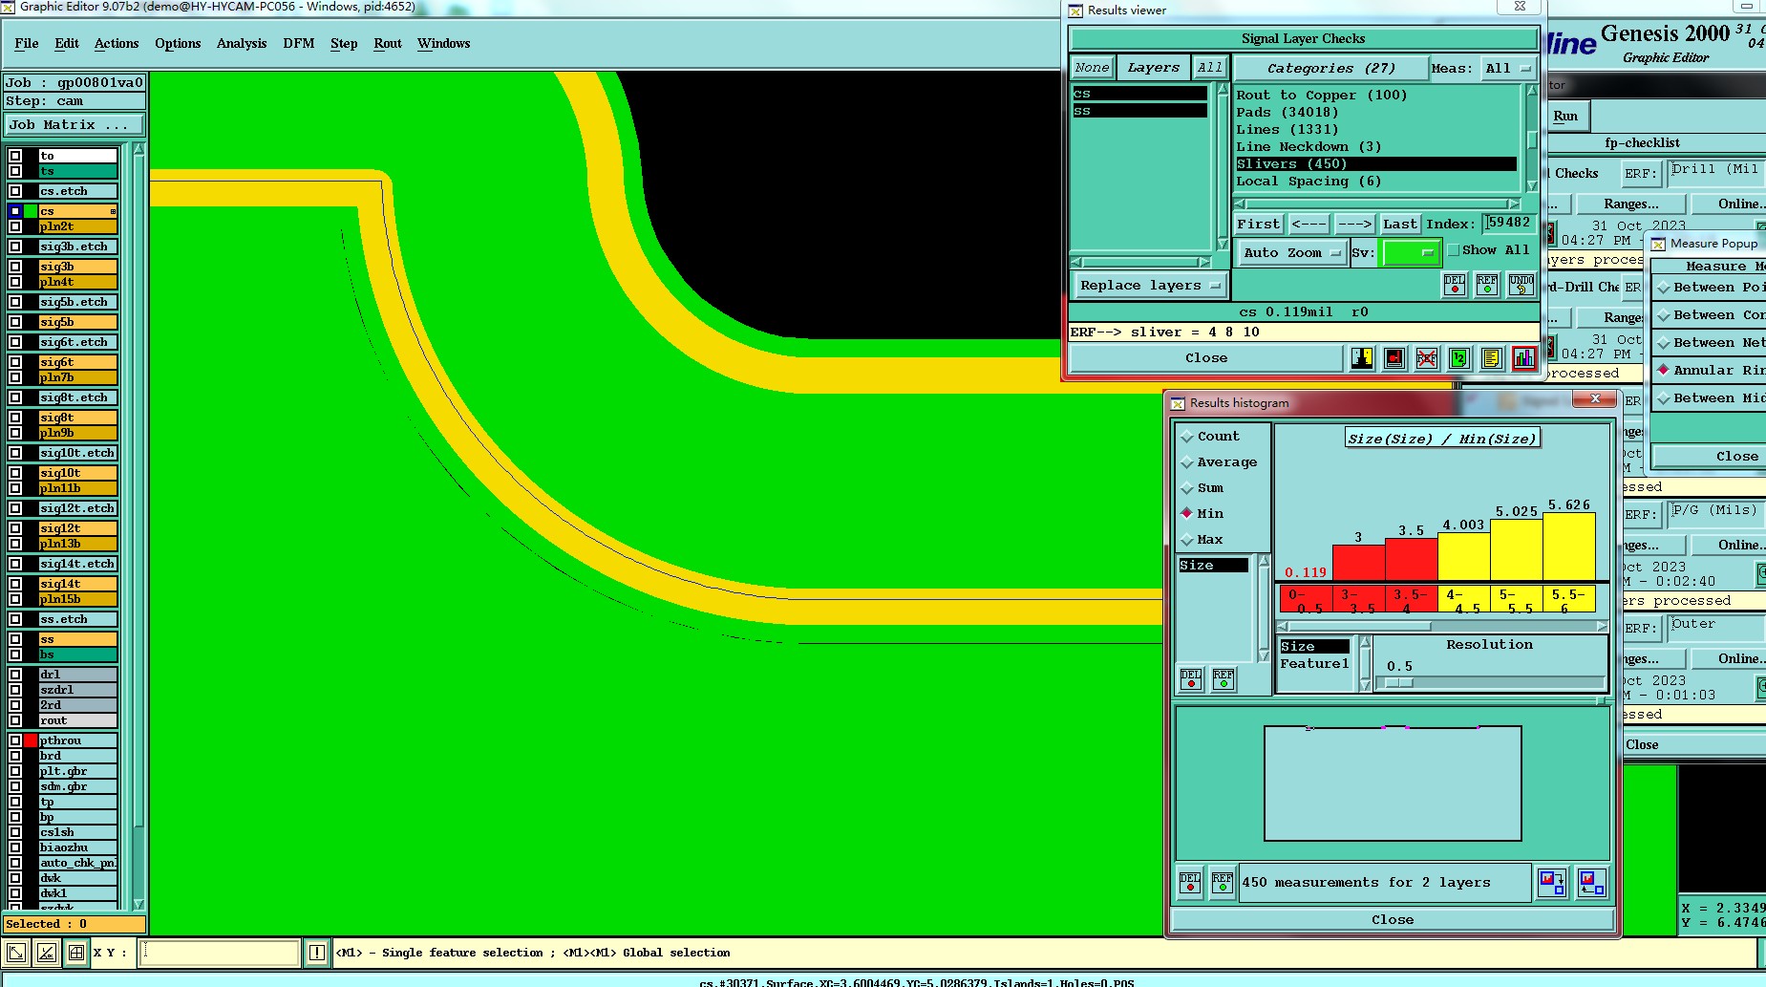Open histogram bar chart icon

(x=1524, y=358)
